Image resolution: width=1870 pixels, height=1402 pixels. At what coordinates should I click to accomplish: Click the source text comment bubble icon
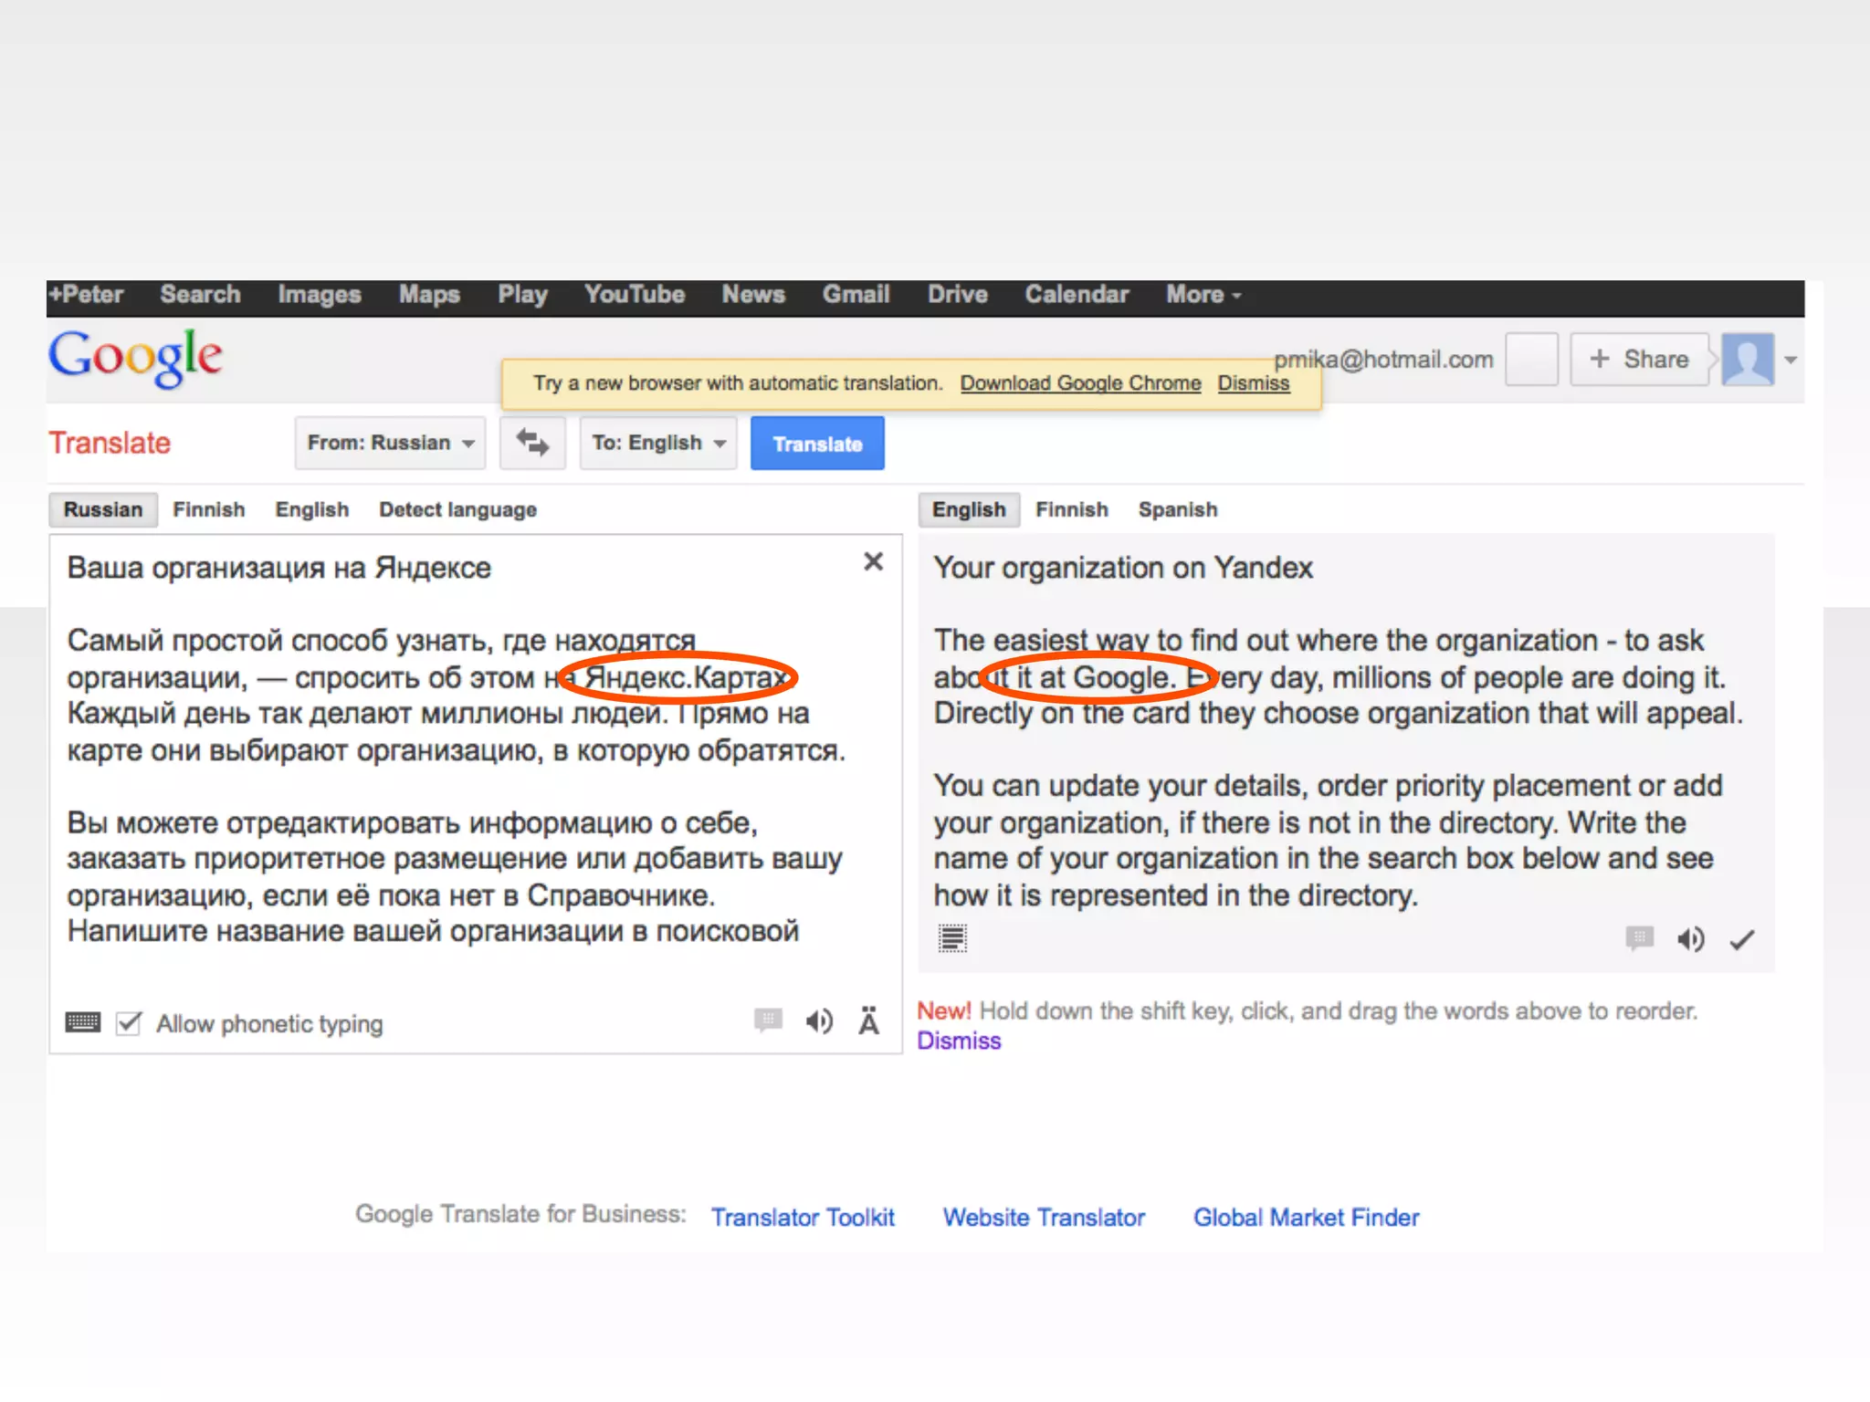(768, 1020)
